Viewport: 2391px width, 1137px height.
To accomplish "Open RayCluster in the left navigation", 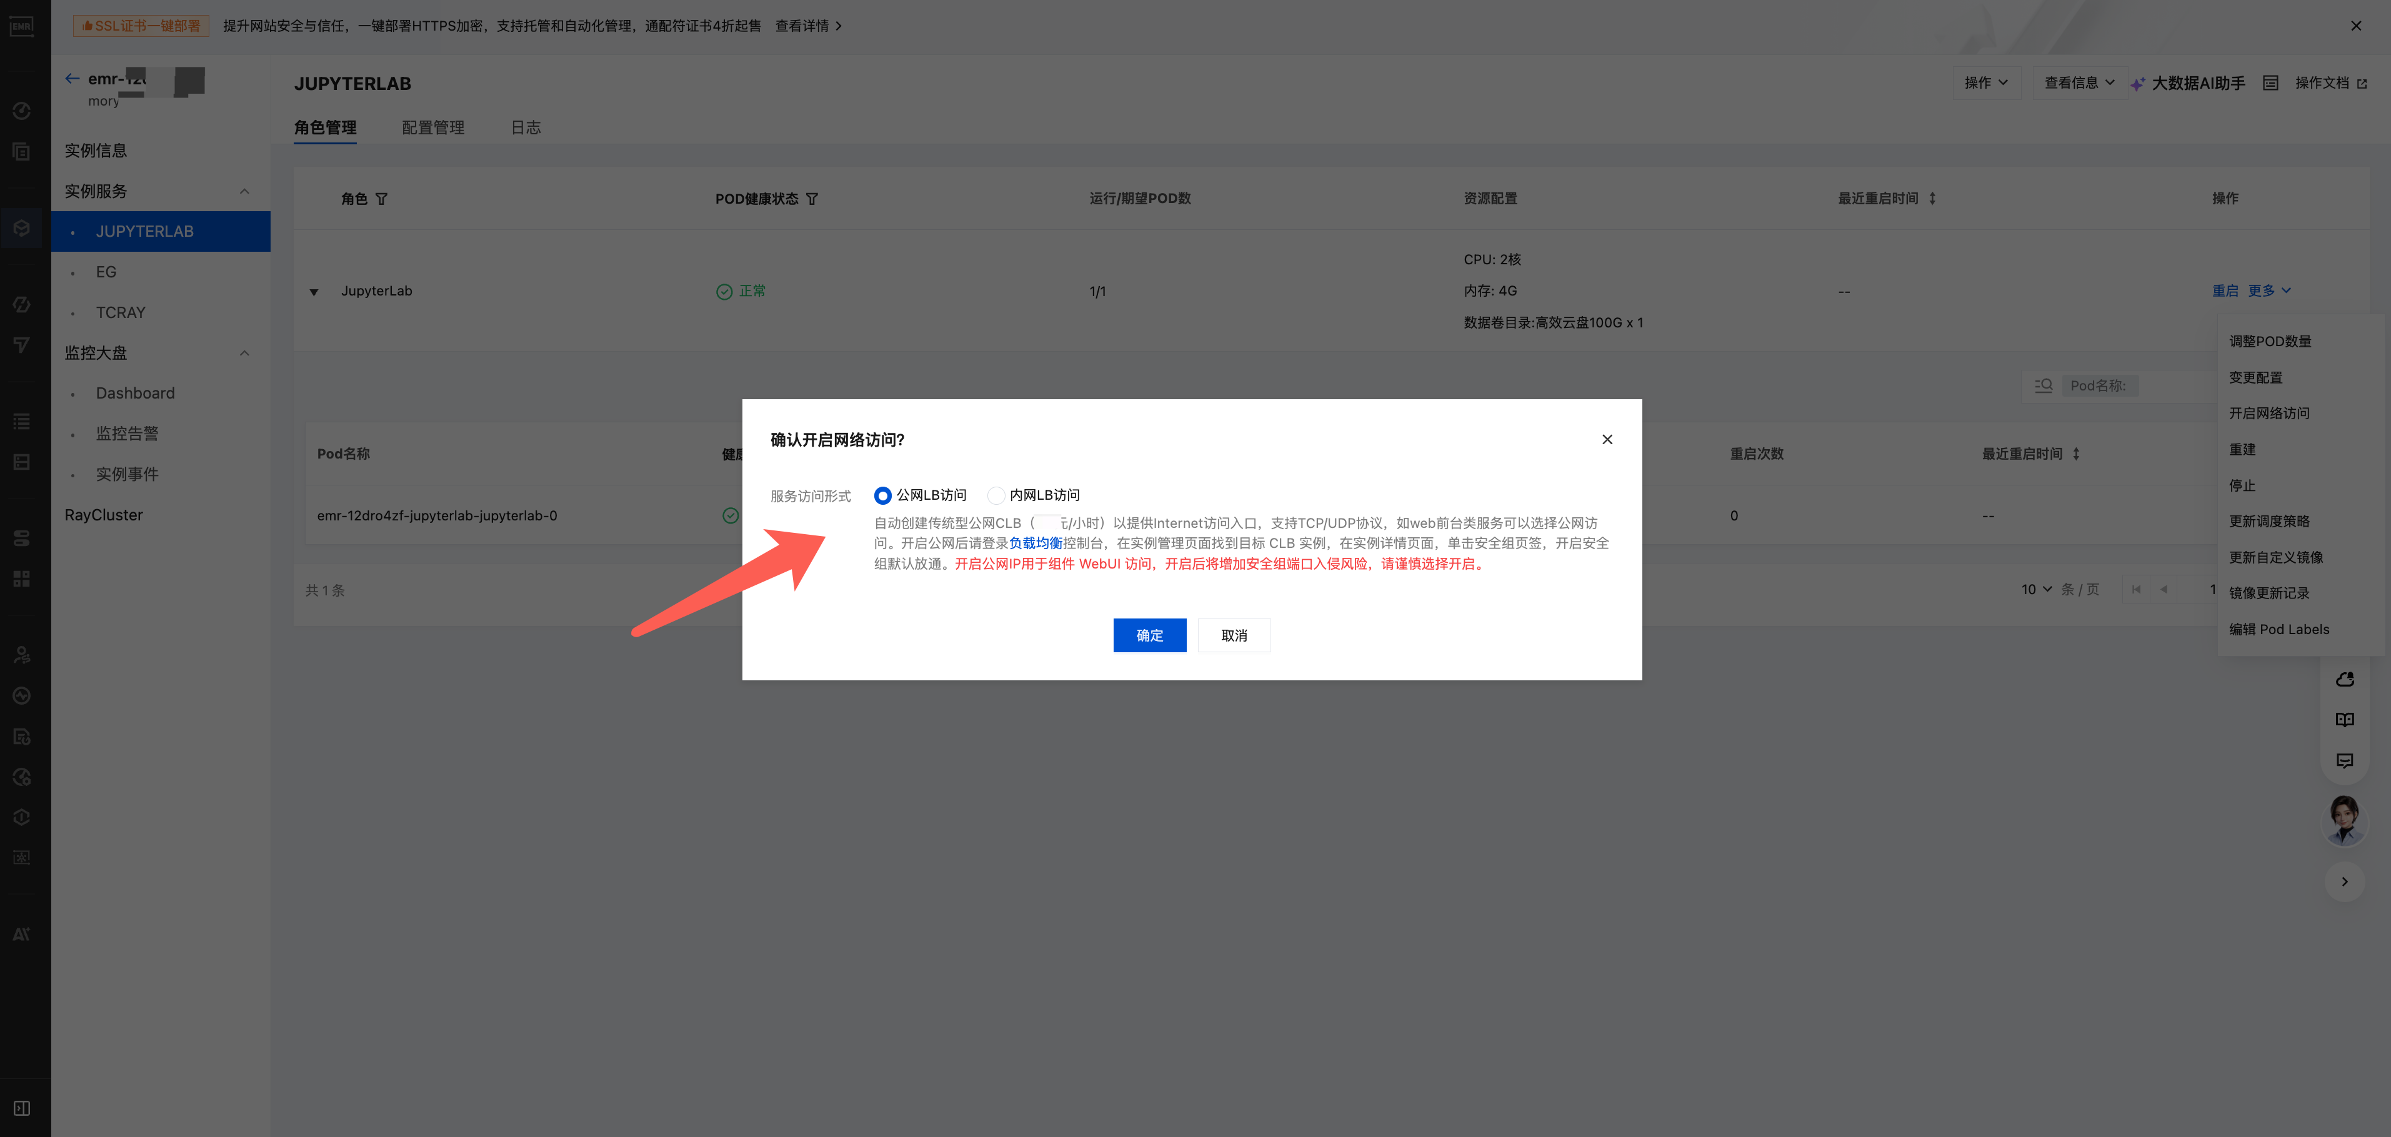I will coord(161,515).
